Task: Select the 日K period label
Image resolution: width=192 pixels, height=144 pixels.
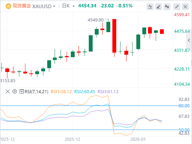Action: click(66, 6)
